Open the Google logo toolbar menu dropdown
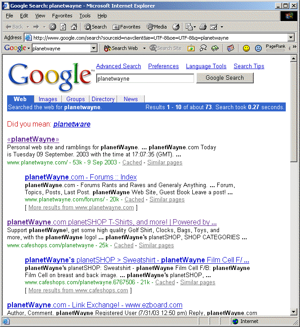 (28, 48)
